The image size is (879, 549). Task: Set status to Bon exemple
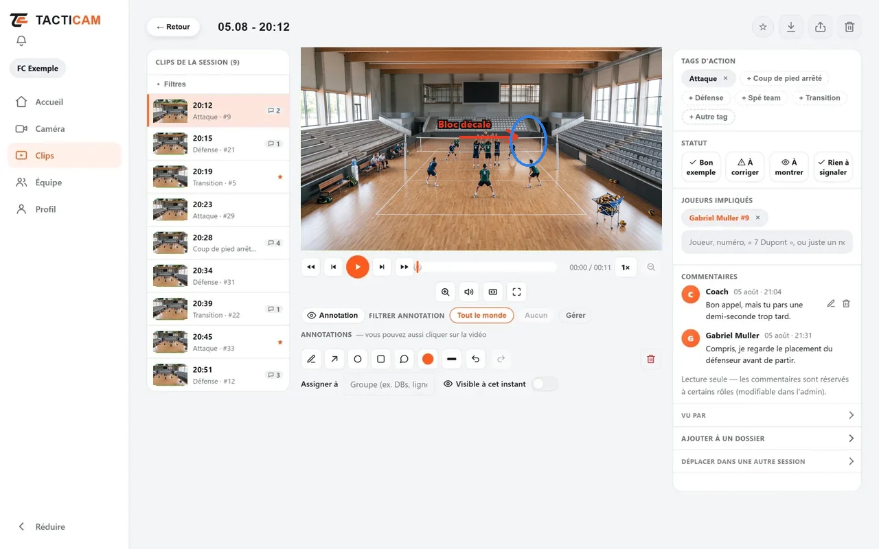pos(700,167)
